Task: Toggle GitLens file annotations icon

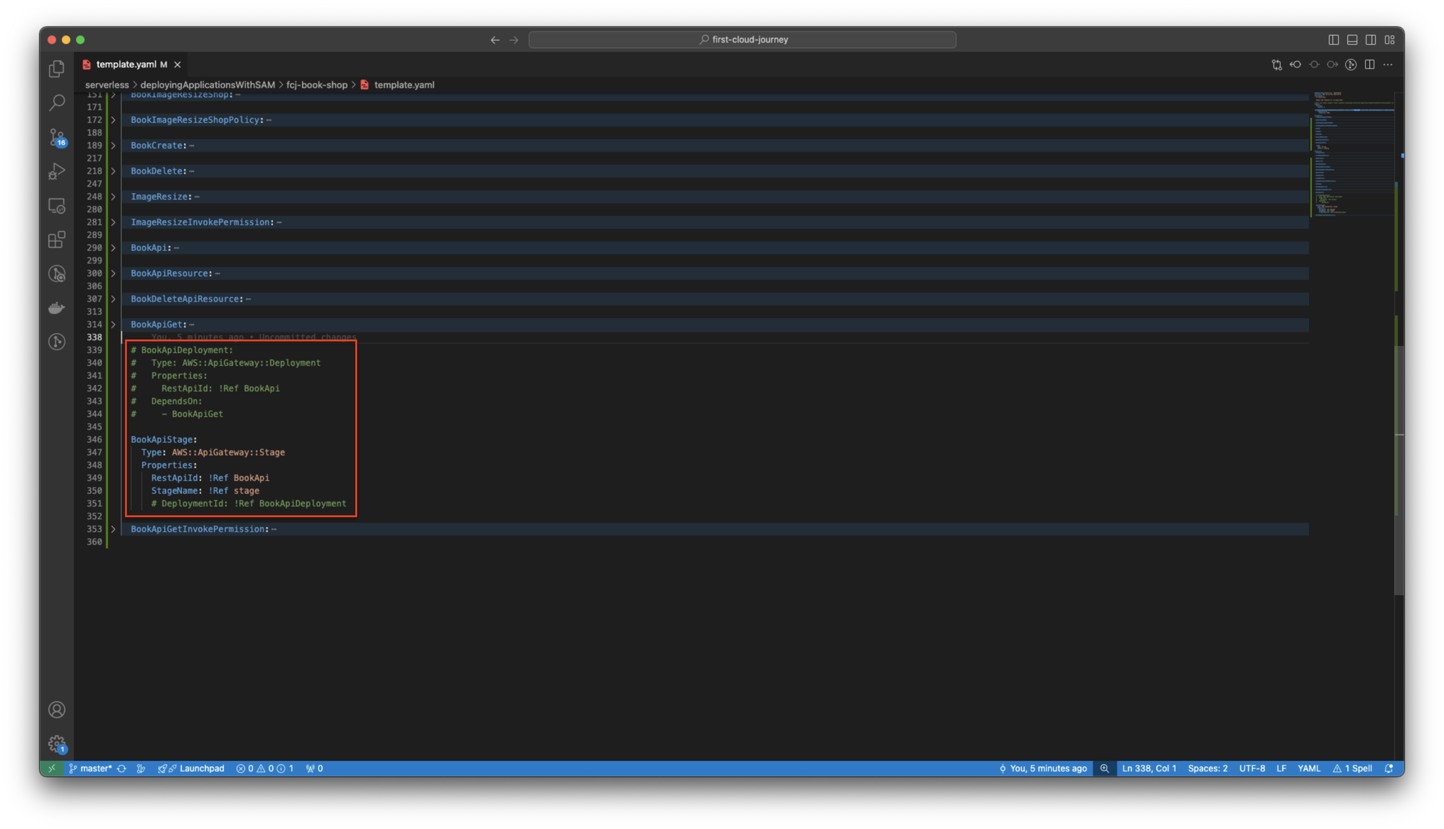Action: tap(1351, 64)
